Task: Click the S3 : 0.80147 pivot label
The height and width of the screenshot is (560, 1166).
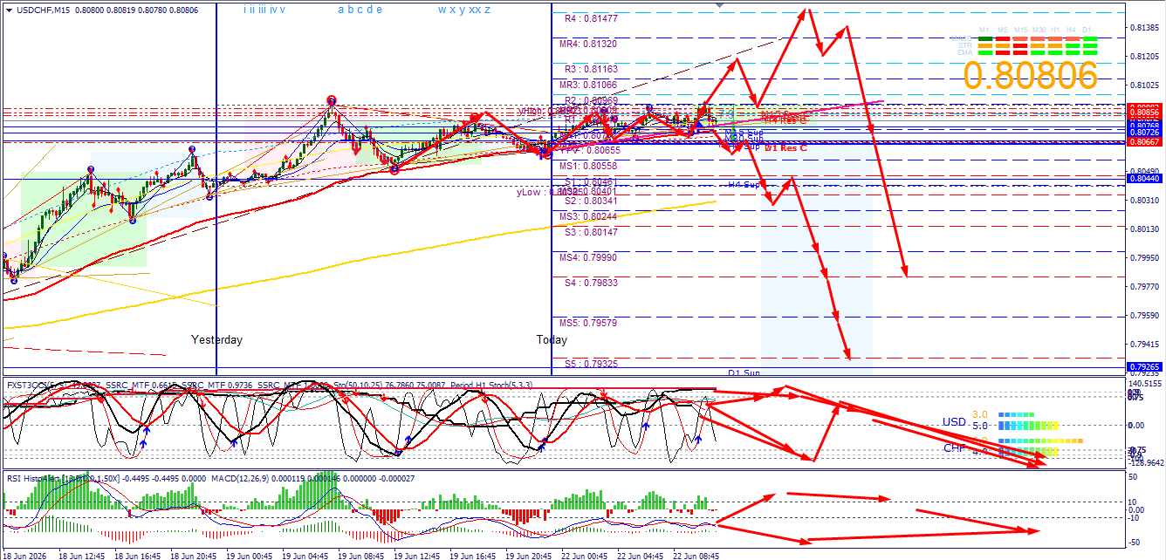Action: (590, 232)
